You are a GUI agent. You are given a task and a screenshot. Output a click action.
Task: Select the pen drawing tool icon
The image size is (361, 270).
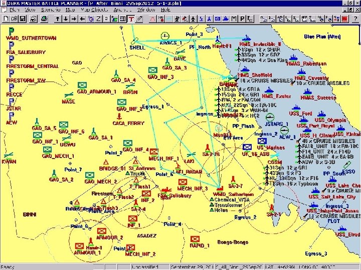point(139,19)
